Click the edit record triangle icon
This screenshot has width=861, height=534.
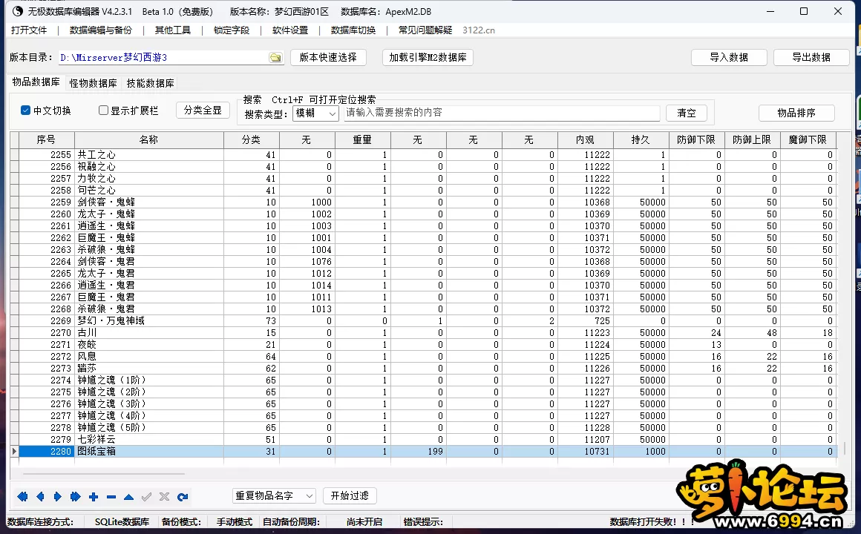click(128, 497)
